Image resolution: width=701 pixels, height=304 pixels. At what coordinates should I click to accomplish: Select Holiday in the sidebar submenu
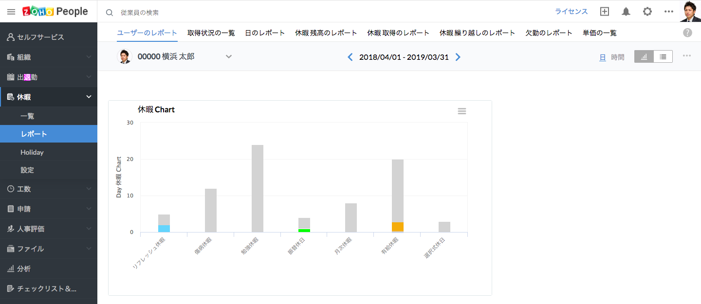click(32, 152)
